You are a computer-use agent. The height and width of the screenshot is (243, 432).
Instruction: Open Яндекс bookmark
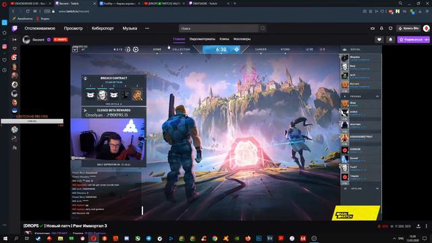point(43,19)
